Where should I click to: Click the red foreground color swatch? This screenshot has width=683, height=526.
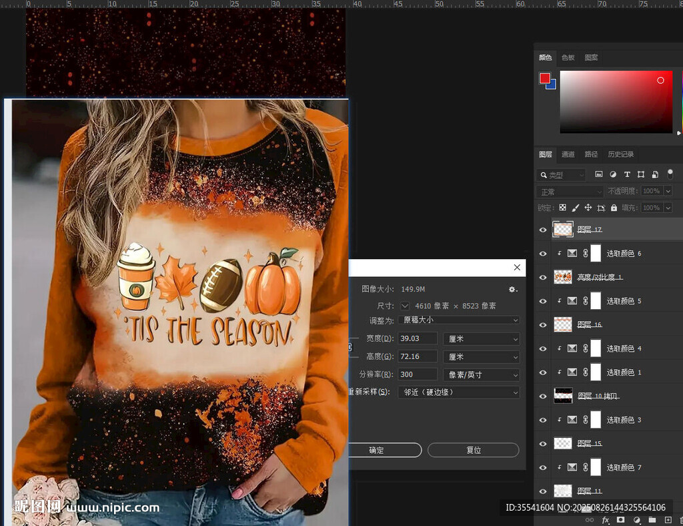click(544, 78)
